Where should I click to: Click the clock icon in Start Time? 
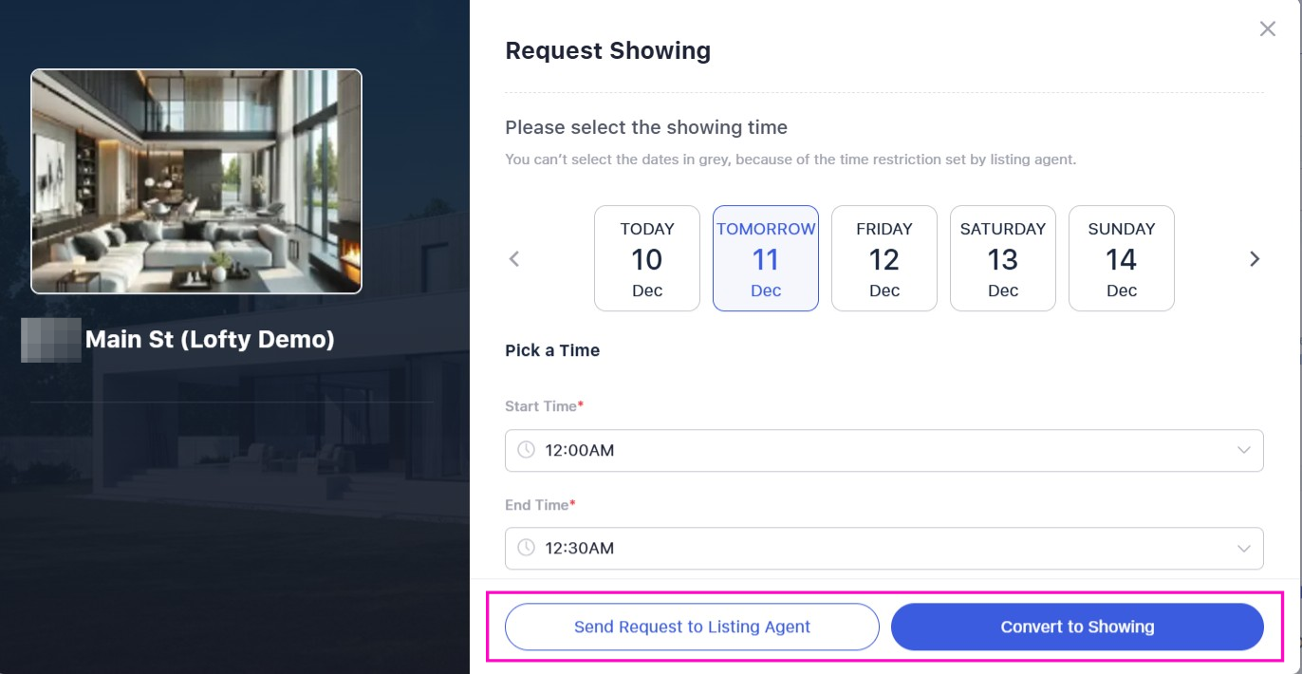coord(526,450)
